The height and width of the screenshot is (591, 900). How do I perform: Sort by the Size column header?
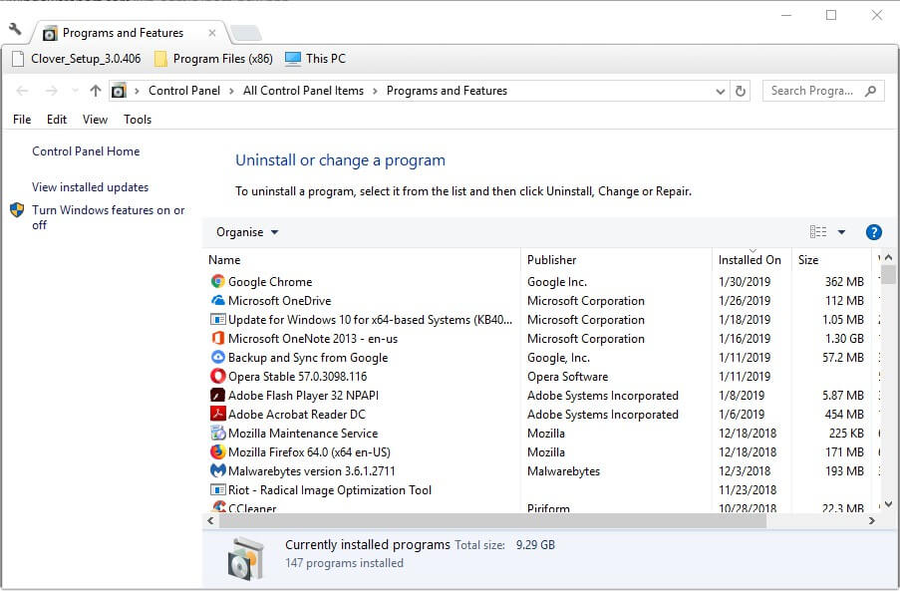(x=831, y=259)
